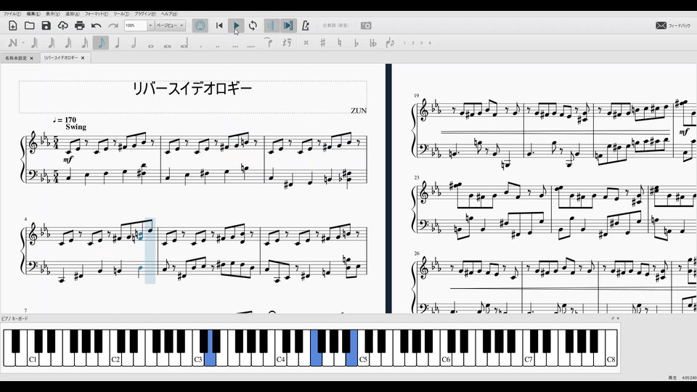697x392 pixels.
Task: Open the 追加 (Add) menu
Action: click(x=73, y=14)
